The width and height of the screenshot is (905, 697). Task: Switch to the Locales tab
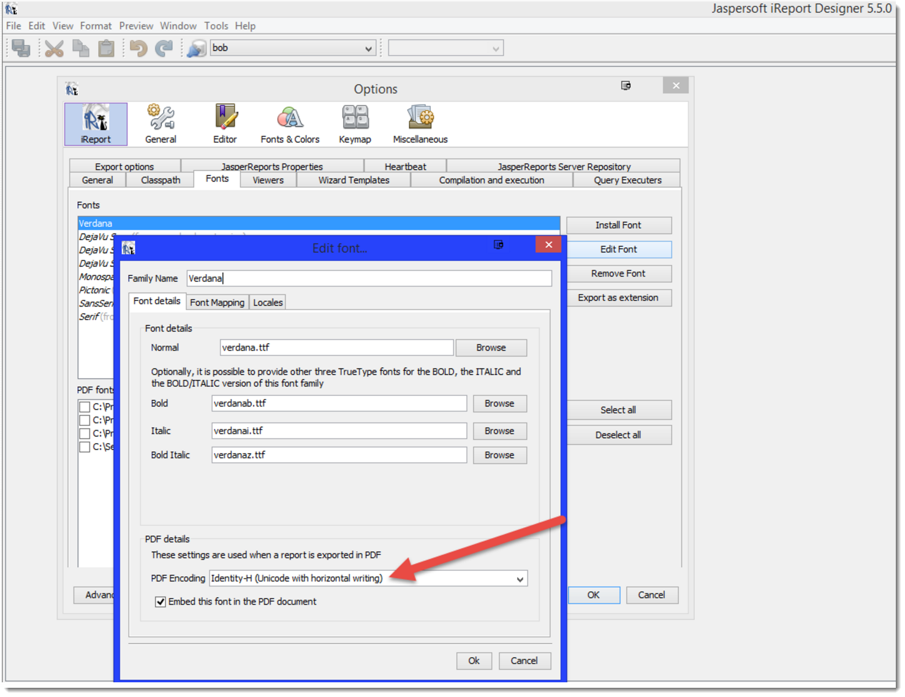pos(268,303)
